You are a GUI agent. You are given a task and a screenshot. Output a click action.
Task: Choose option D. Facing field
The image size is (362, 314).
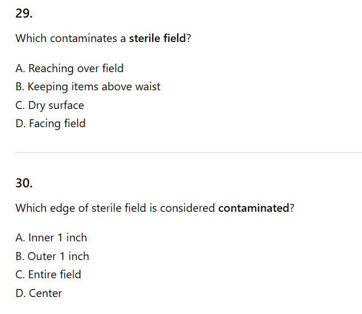coord(50,124)
